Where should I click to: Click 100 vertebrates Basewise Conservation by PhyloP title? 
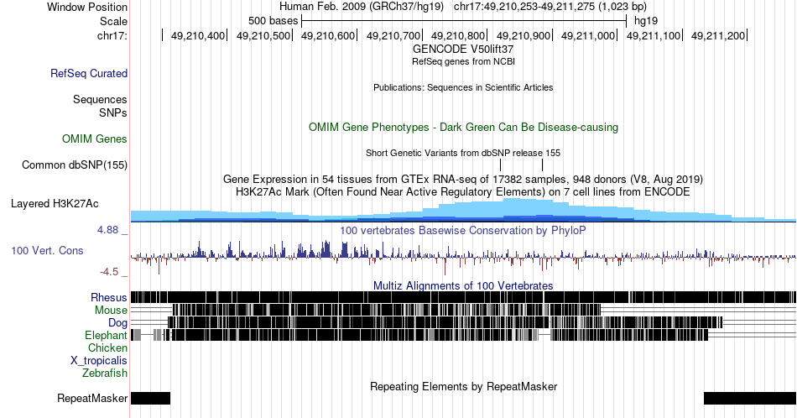pyautogui.click(x=463, y=230)
